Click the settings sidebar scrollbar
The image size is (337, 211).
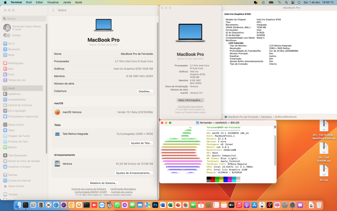(x=47, y=88)
